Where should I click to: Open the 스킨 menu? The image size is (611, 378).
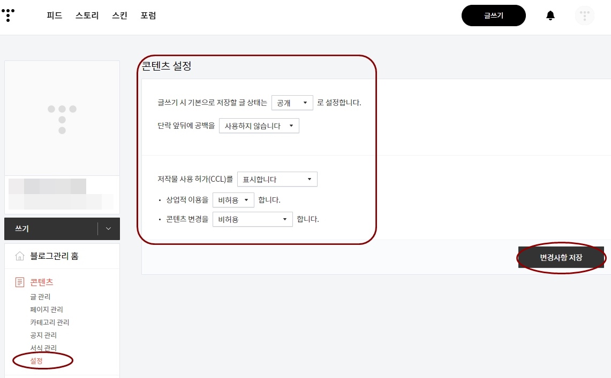point(119,16)
